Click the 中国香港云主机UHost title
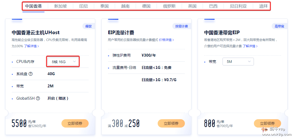The height and width of the screenshot is (138, 296). point(36,33)
